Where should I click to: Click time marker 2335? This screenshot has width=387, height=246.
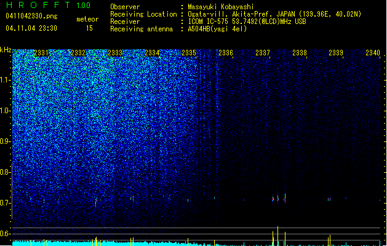[189, 53]
